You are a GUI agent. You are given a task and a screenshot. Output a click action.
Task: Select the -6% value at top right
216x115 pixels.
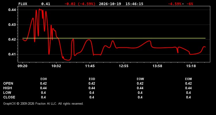[190, 4]
